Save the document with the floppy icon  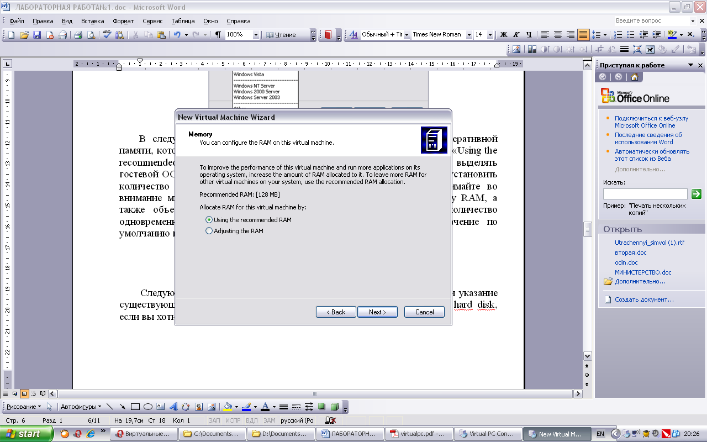pyautogui.click(x=37, y=35)
